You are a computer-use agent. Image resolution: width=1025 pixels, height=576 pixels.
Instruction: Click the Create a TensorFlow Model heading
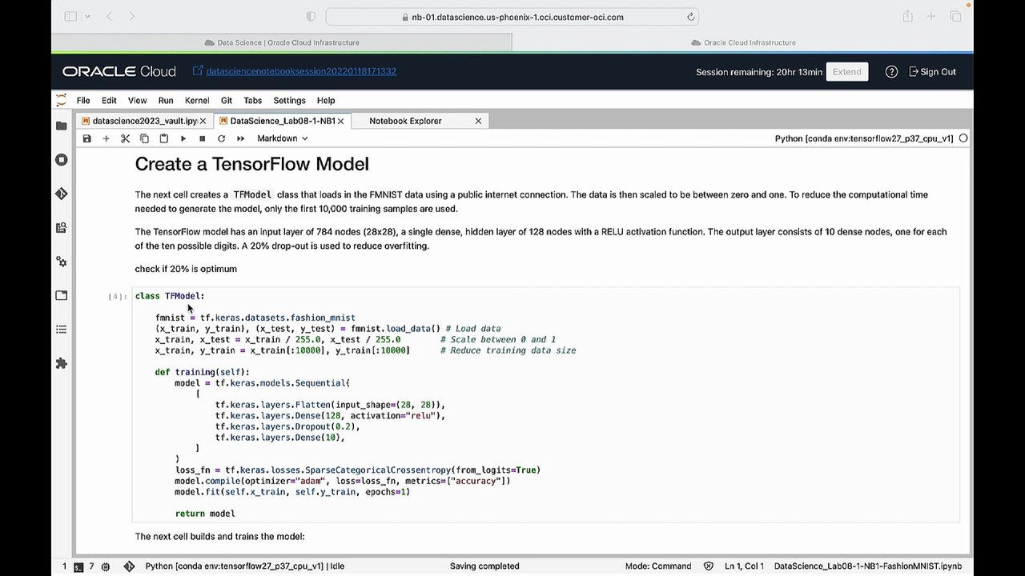[251, 164]
